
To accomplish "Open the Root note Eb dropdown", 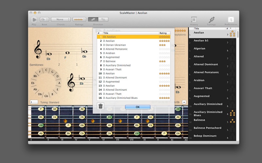I will (45, 20).
